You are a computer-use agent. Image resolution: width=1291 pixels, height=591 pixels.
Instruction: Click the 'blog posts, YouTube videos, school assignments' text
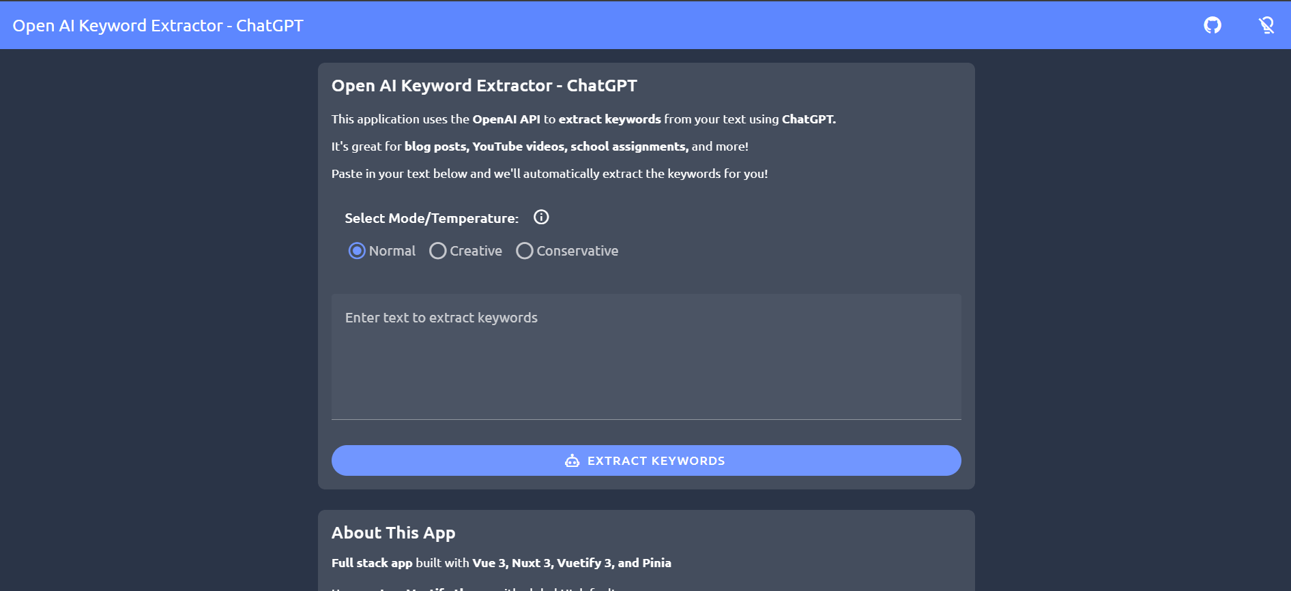[x=546, y=147]
